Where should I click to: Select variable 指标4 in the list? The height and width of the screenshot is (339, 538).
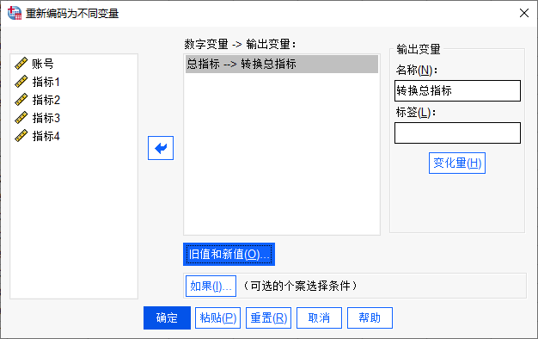coord(46,136)
